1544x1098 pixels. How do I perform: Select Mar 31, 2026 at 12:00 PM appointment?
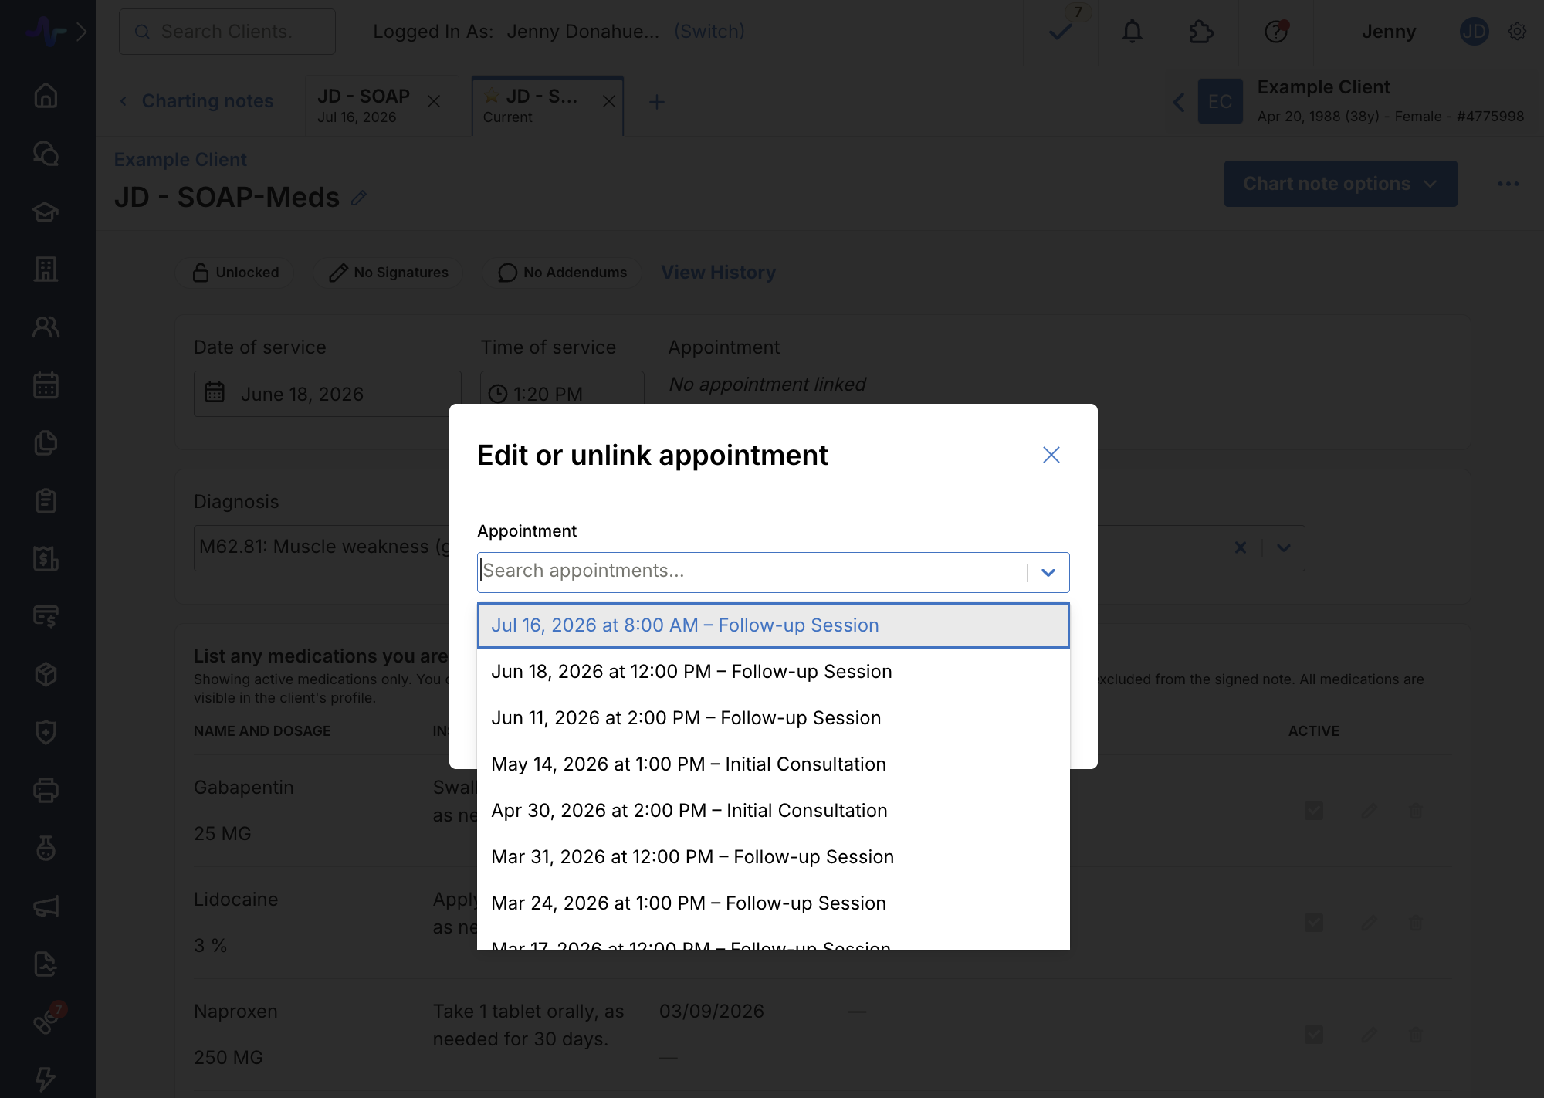(774, 857)
